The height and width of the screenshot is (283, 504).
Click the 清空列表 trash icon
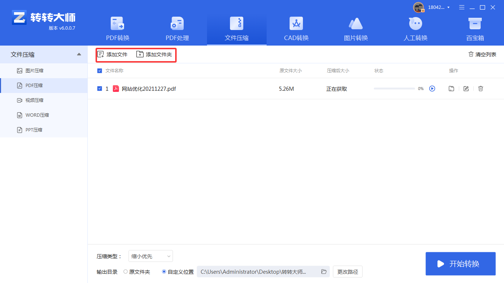point(471,54)
